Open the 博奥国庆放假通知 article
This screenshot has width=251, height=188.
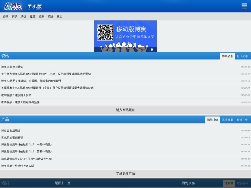(x=12, y=67)
